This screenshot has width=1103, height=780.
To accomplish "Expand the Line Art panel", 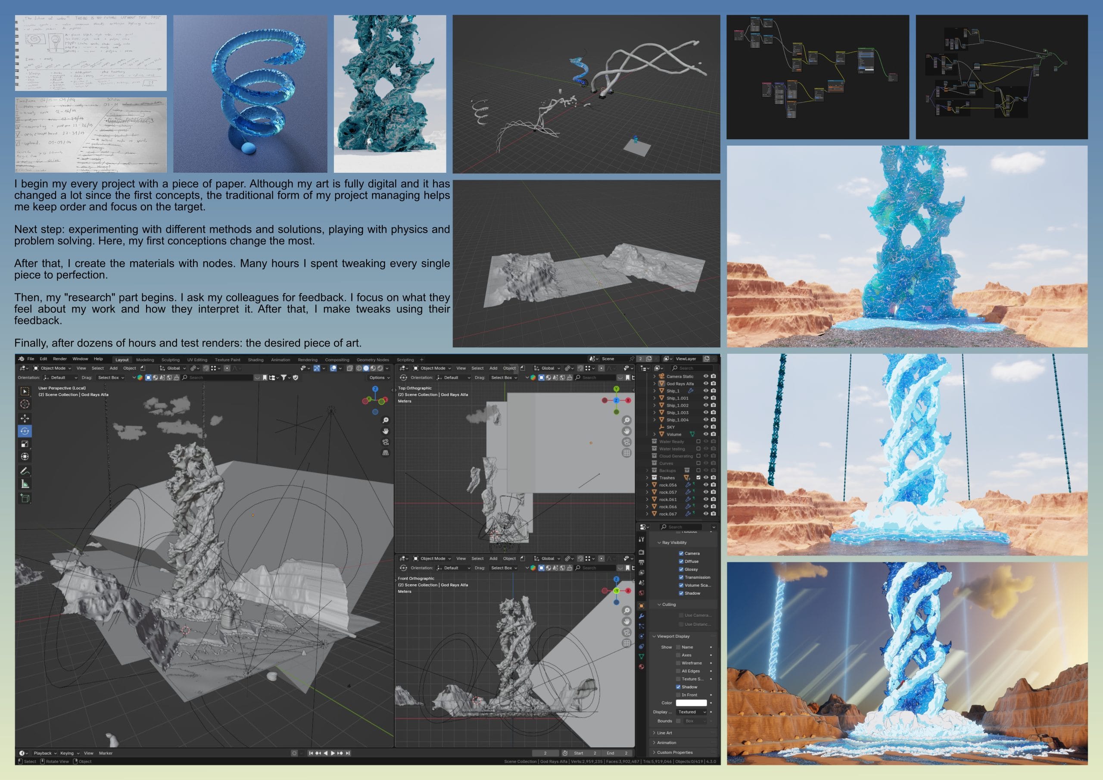I will [x=664, y=733].
